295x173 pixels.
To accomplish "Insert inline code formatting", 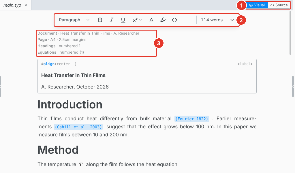I will click(x=174, y=20).
